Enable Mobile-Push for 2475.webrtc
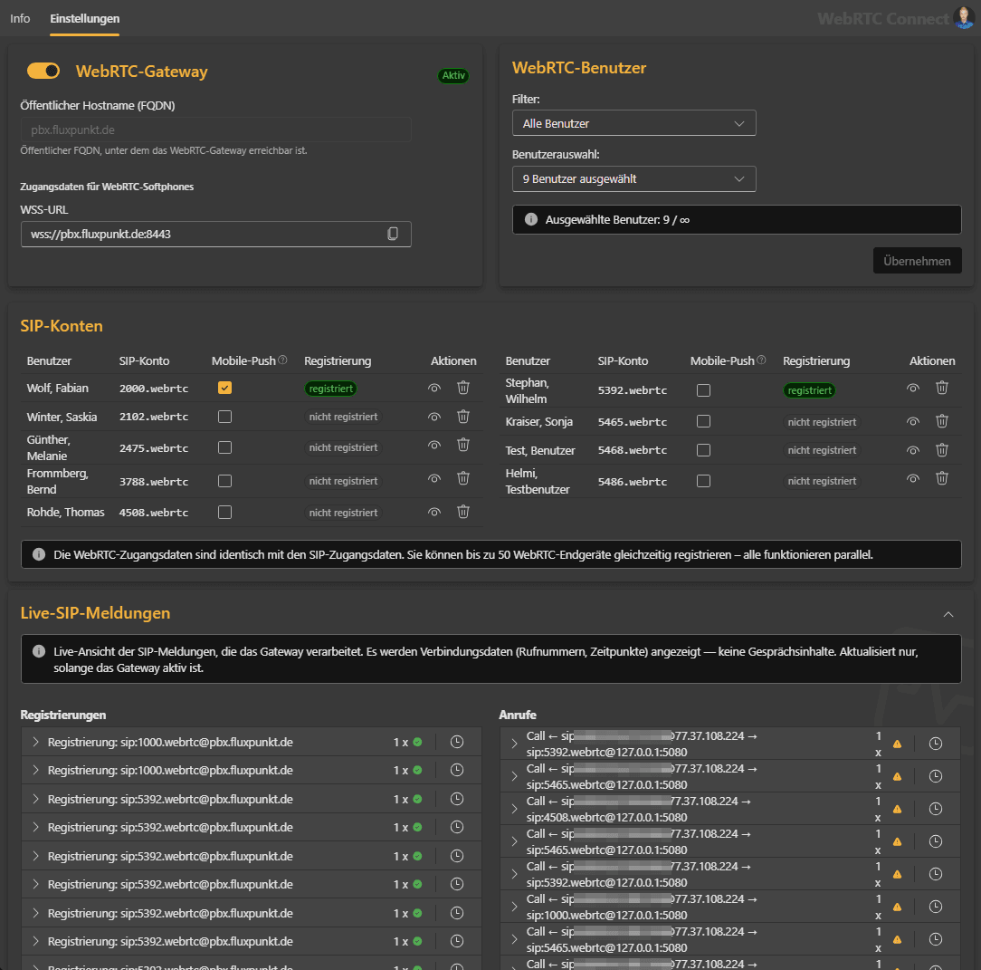This screenshot has width=981, height=970. point(224,447)
